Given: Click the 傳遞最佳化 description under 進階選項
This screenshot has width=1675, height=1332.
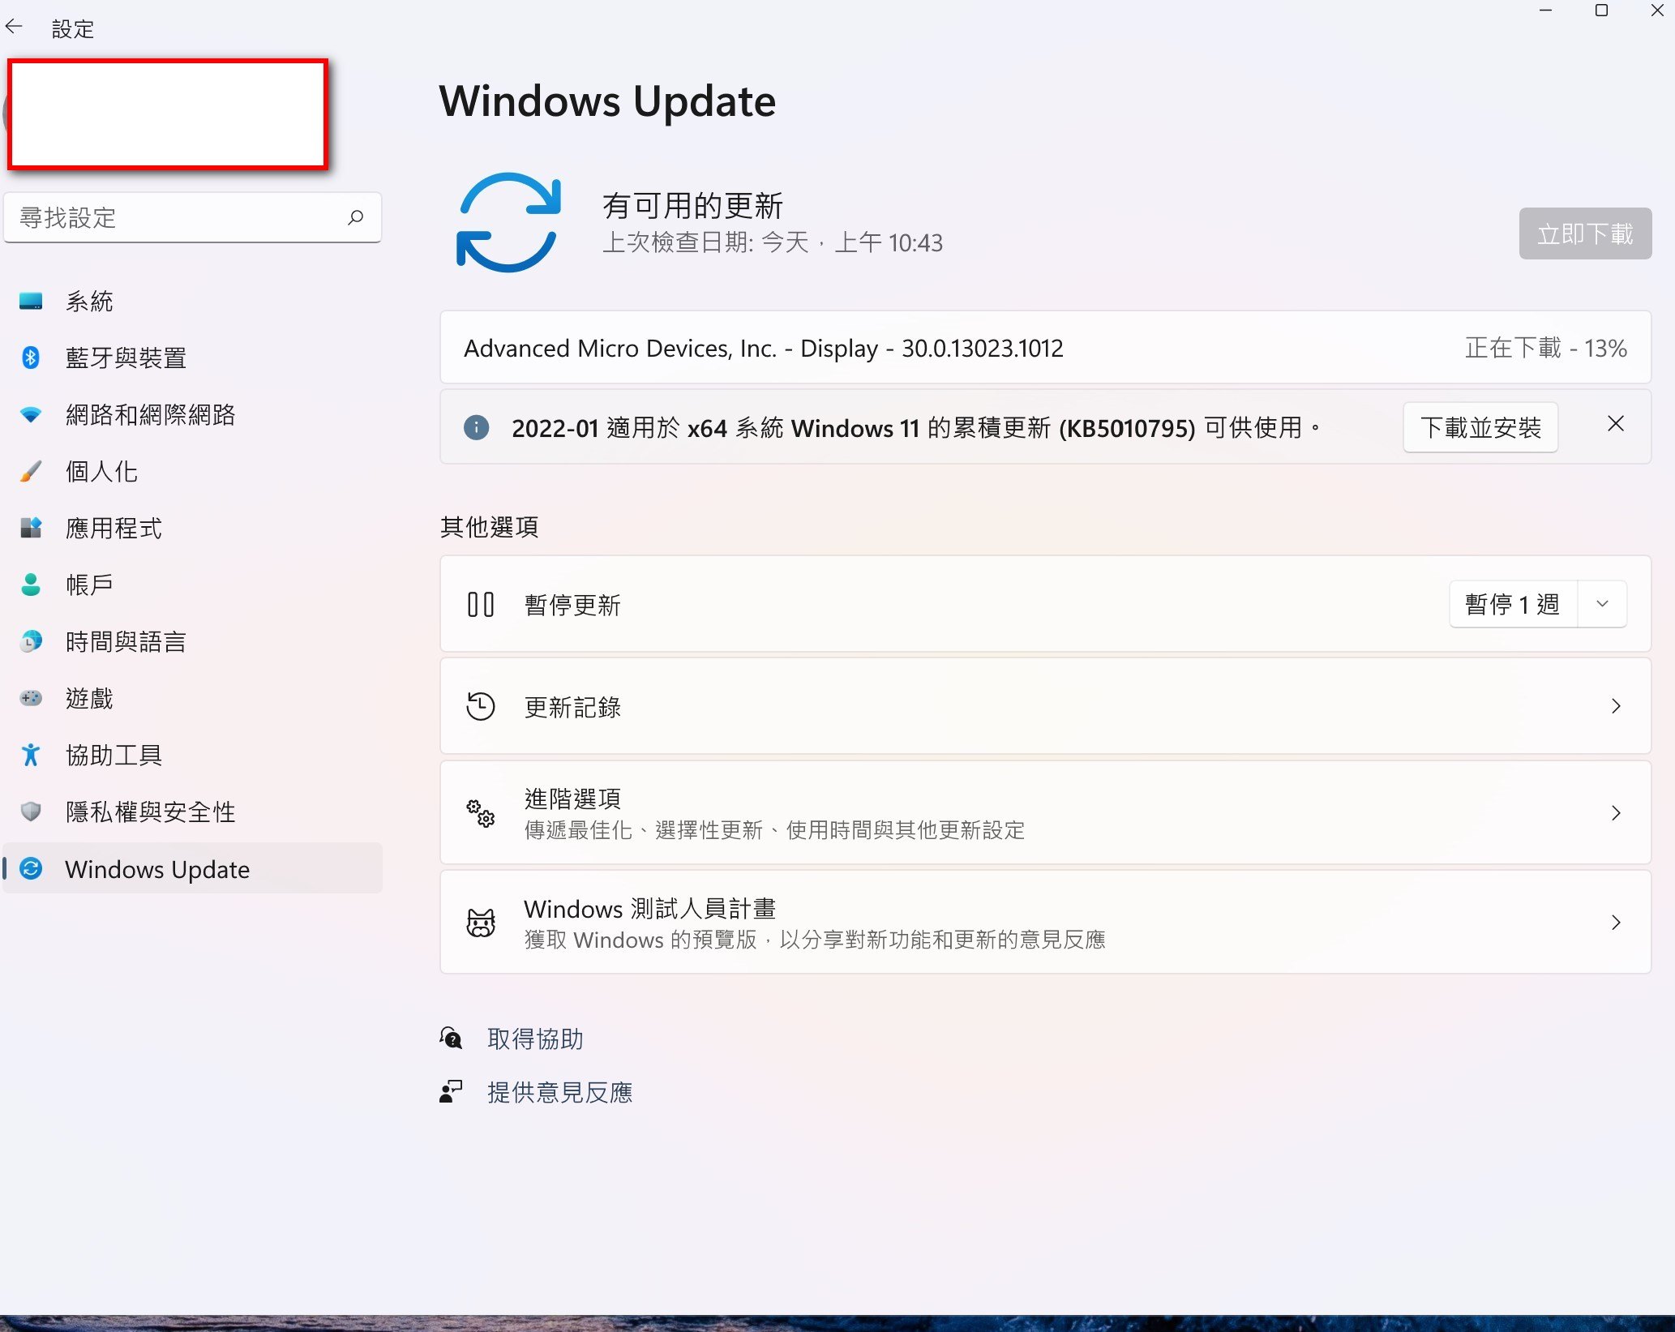Looking at the screenshot, I should [x=774, y=829].
